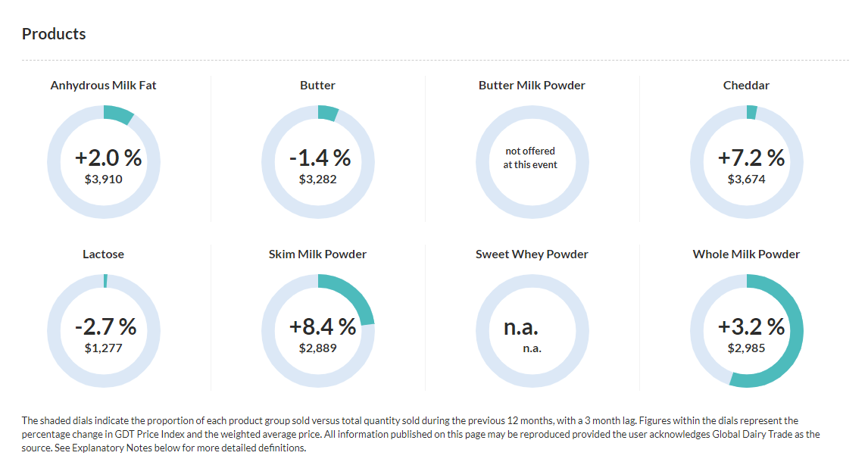Viewport: 868px width, 465px height.
Task: Open the Skim Milk Powder title
Action: click(x=317, y=254)
